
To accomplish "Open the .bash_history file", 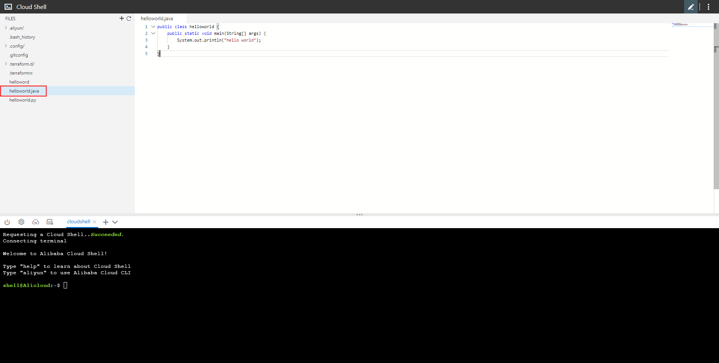I will 22,37.
